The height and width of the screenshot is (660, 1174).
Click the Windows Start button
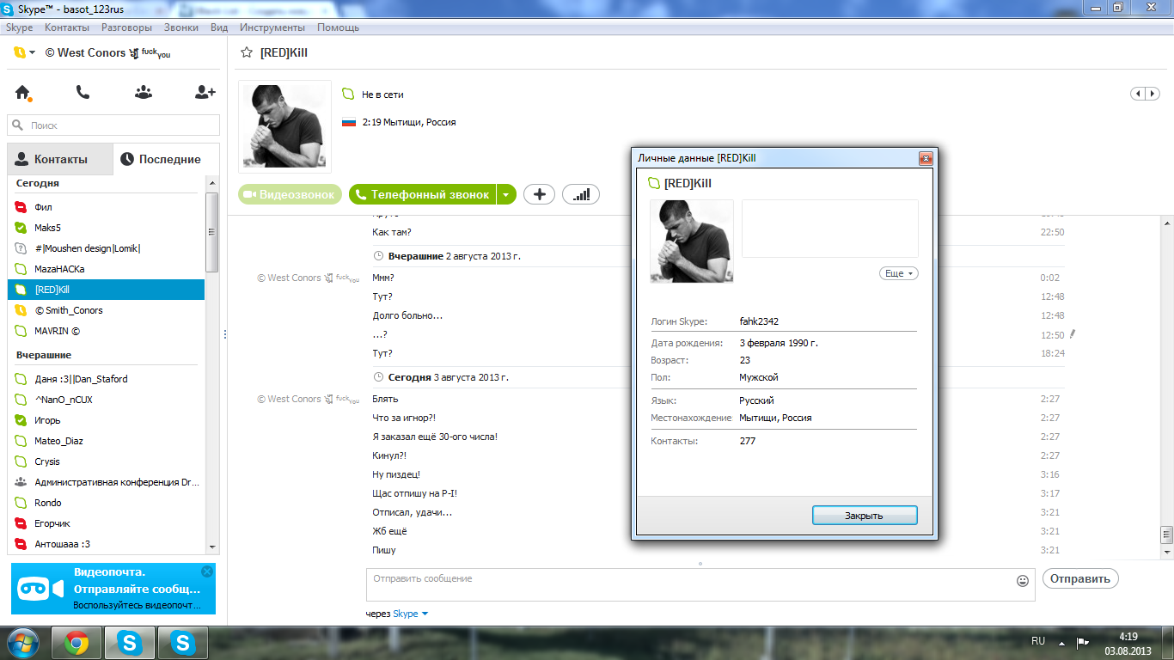tap(21, 643)
